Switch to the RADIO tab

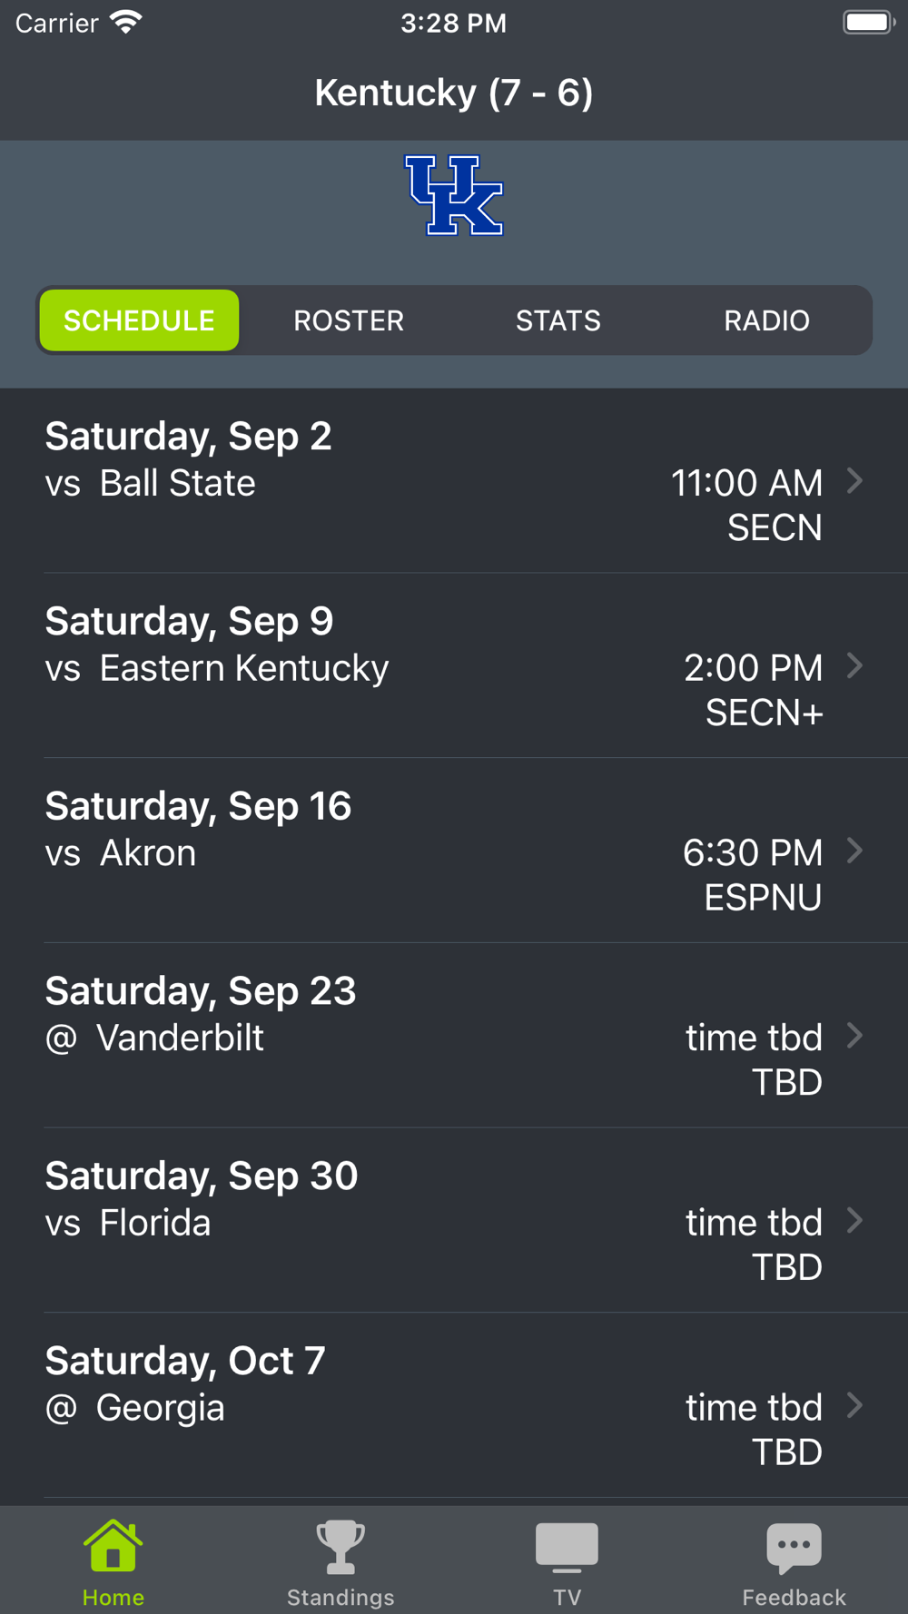tap(766, 320)
